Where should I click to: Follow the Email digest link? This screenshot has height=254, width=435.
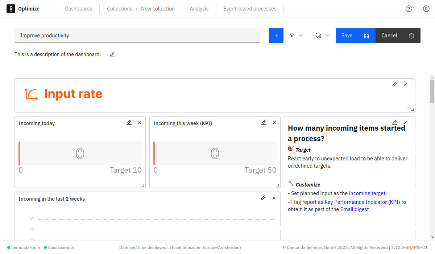click(x=354, y=209)
